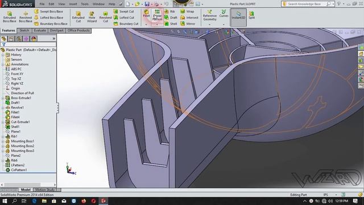This screenshot has height=205, width=364.
Task: Open the DisplayManager tab icon
Action: 34,39
